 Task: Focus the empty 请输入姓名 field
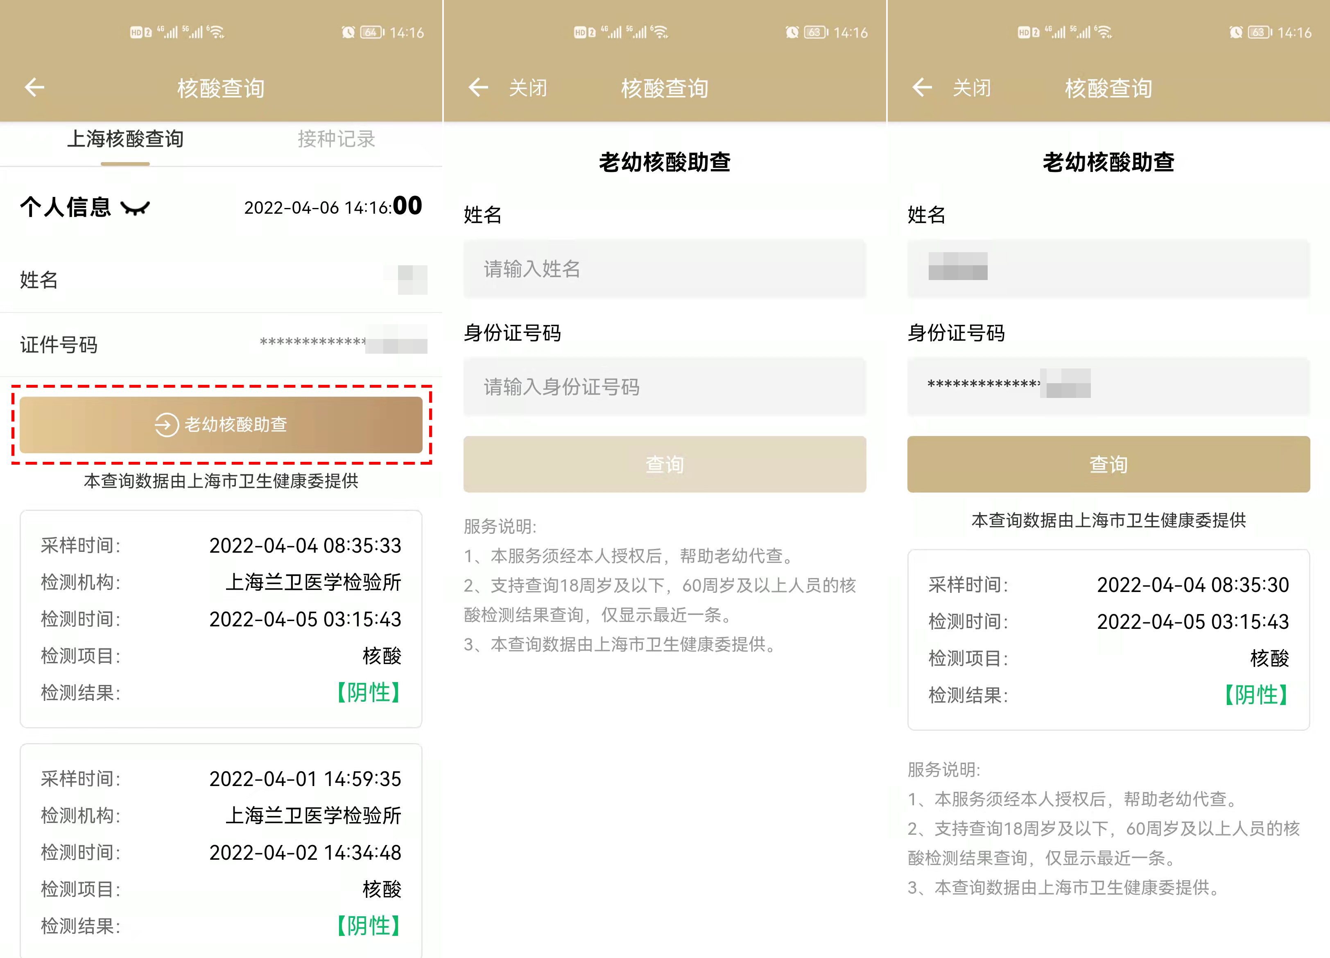tap(665, 269)
